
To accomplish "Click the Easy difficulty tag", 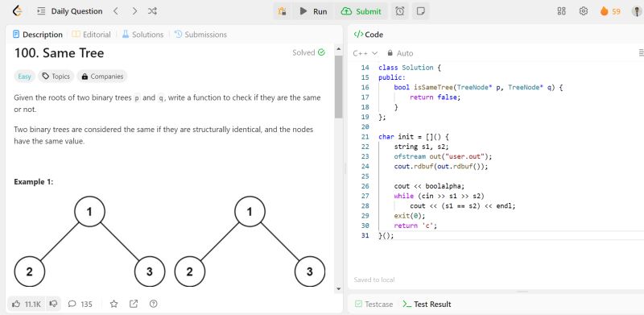I will [x=25, y=77].
